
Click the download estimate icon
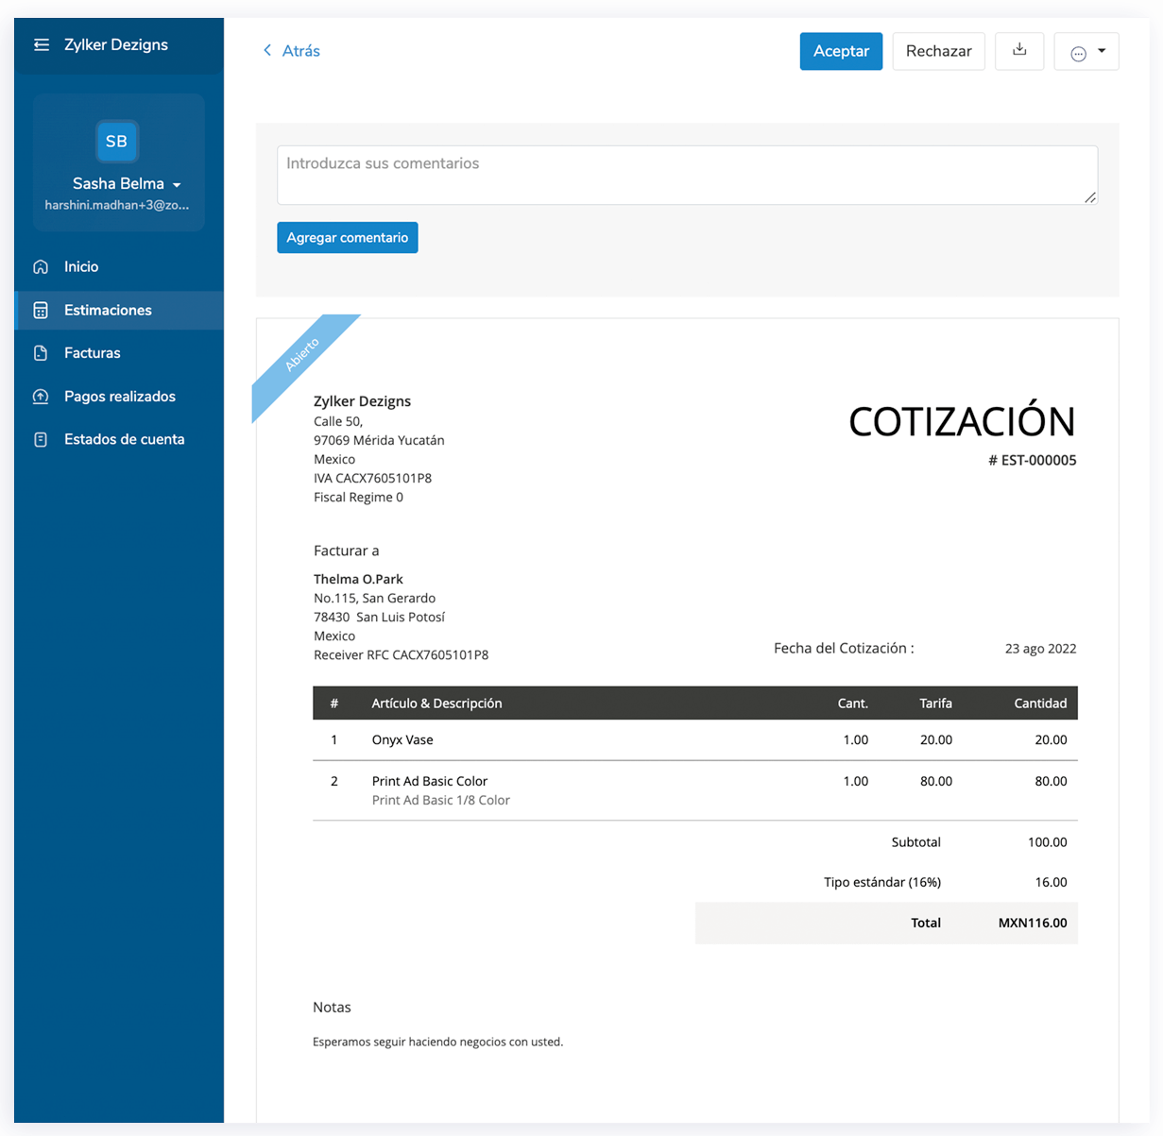pos(1018,51)
